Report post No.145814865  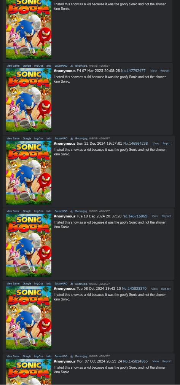(167, 361)
